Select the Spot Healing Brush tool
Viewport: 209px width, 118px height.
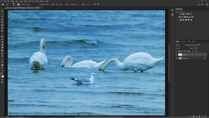click(2, 31)
